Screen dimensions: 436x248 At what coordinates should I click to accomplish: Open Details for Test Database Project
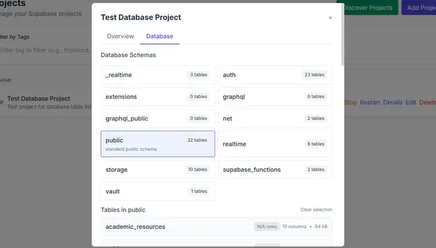tap(392, 102)
